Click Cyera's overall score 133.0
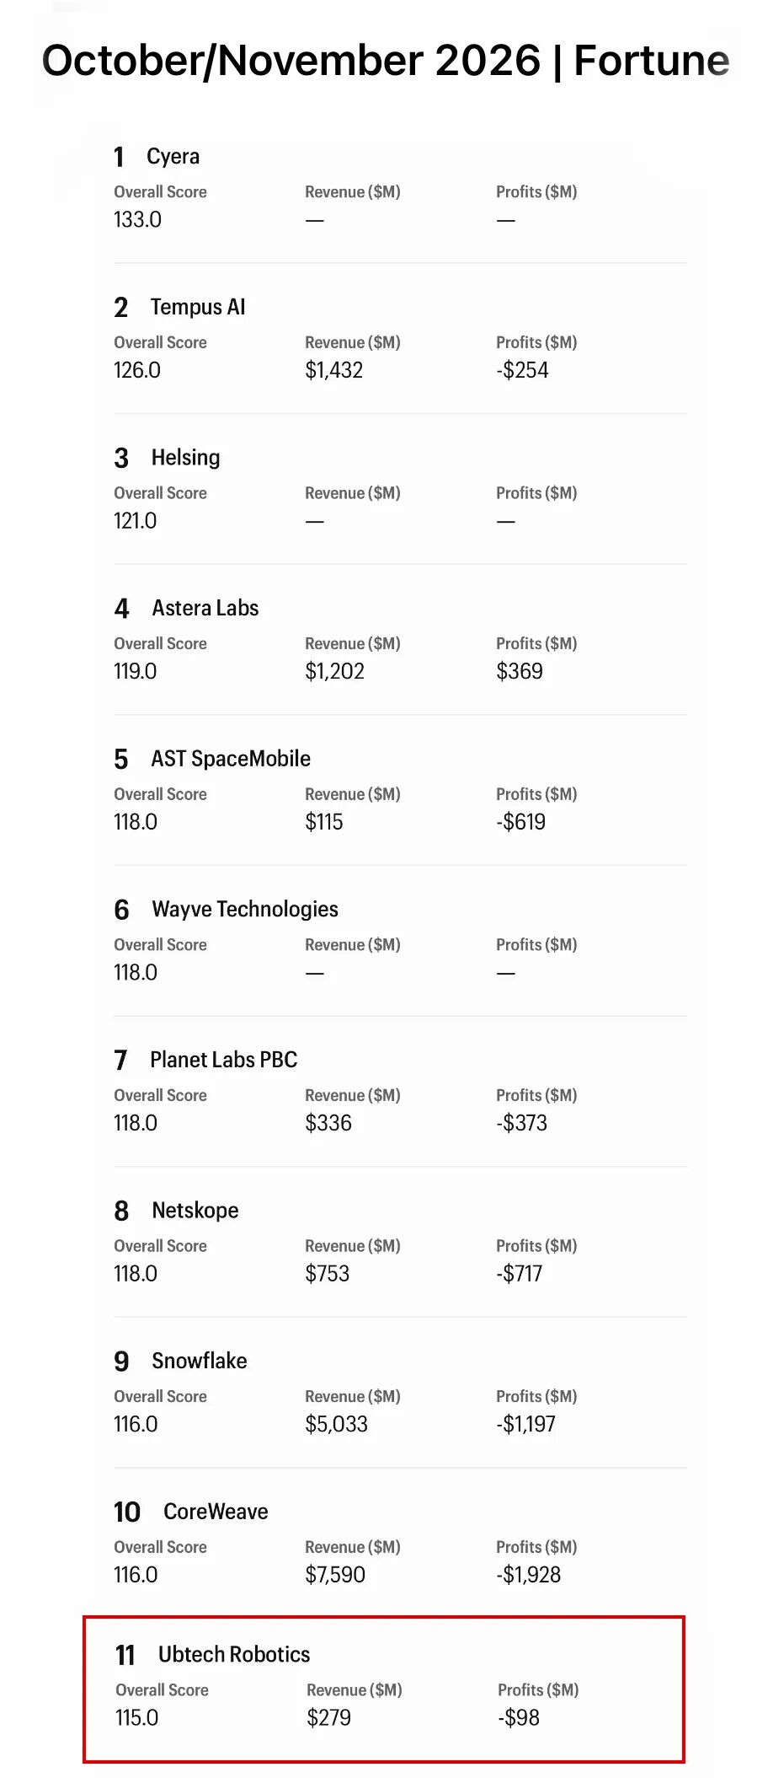 [x=137, y=219]
